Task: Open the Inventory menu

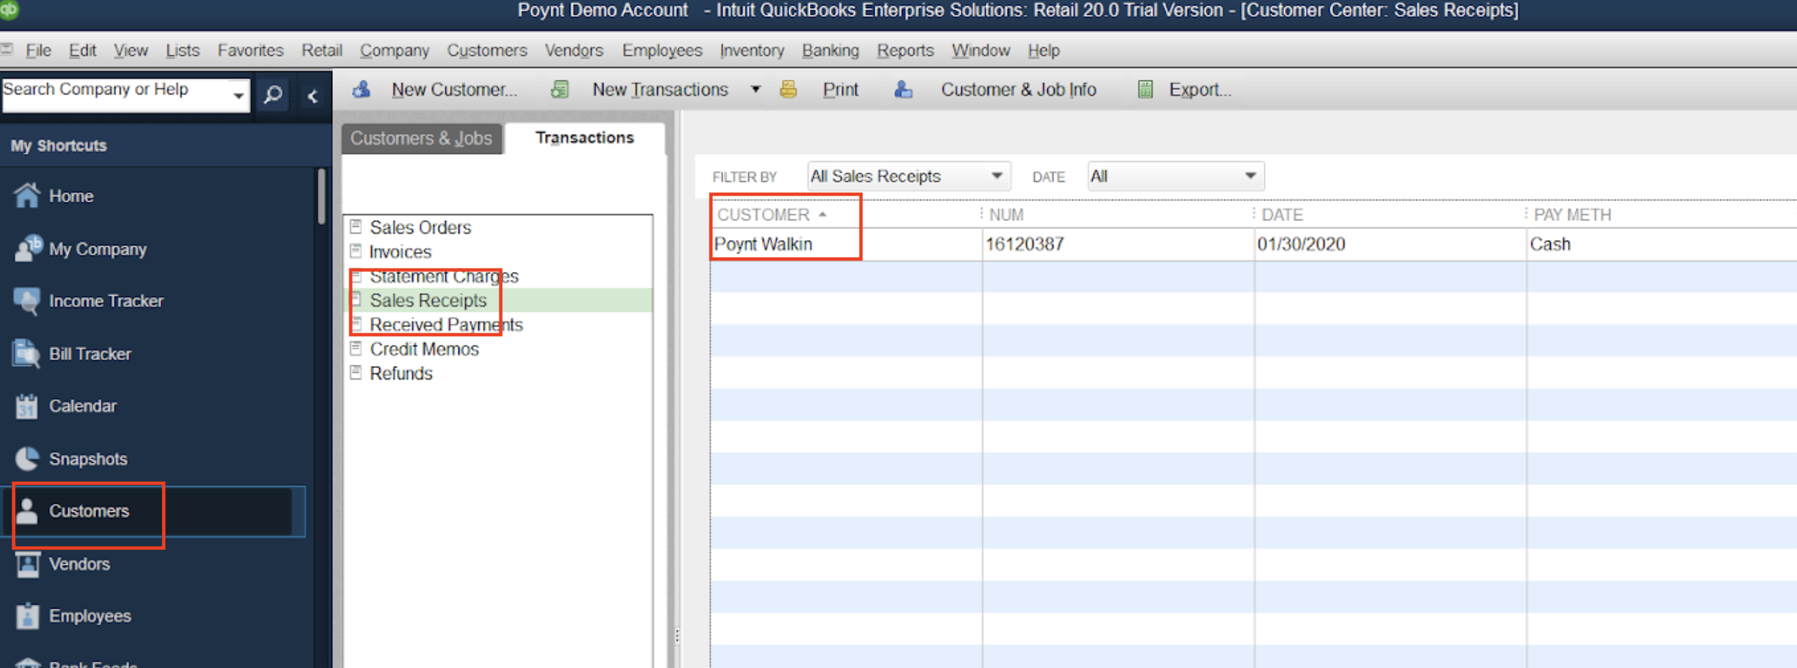Action: click(752, 50)
